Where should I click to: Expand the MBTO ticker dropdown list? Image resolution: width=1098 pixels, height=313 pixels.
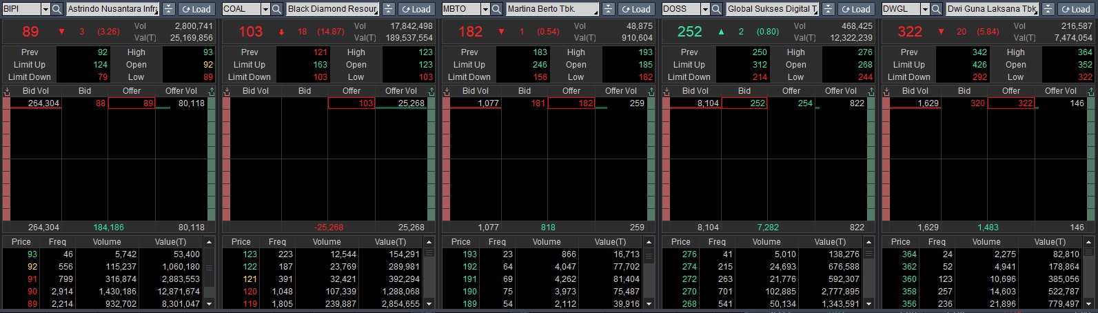pos(485,9)
